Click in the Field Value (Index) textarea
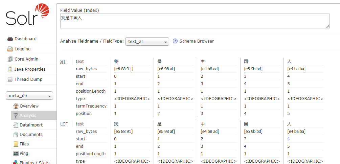This screenshot has width=340, height=164. tap(195, 21)
